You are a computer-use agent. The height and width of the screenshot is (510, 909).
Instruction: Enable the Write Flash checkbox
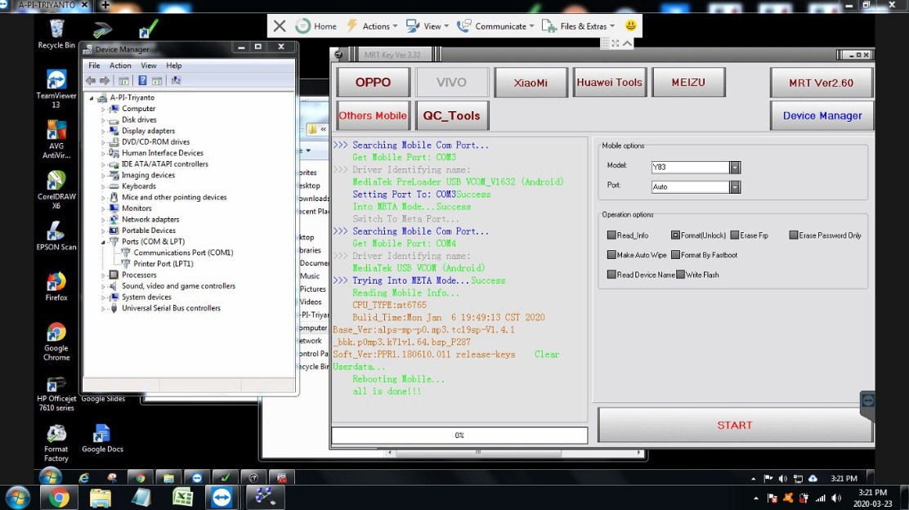tap(681, 275)
